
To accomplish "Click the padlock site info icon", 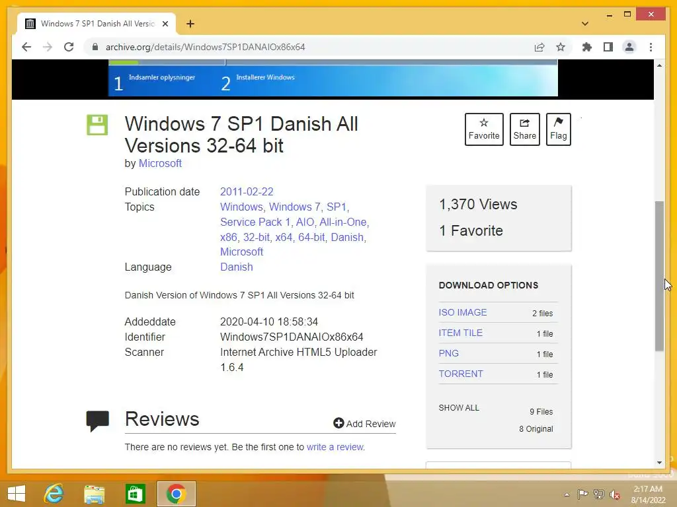I will tap(95, 47).
